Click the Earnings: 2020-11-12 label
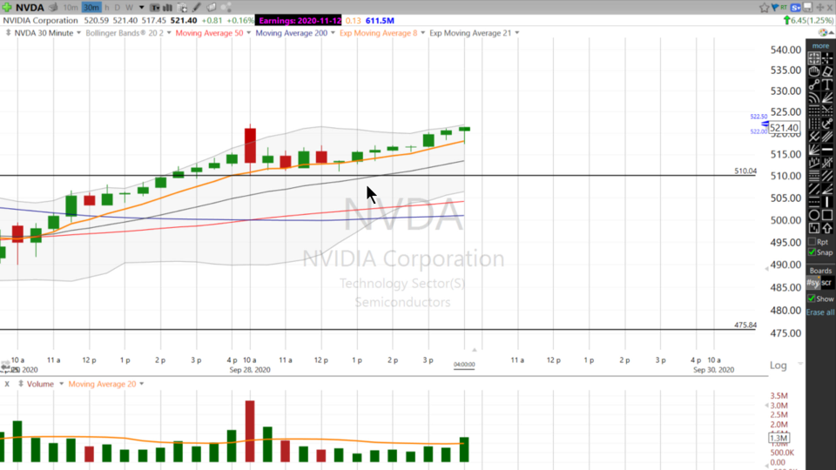The width and height of the screenshot is (836, 470). 300,20
